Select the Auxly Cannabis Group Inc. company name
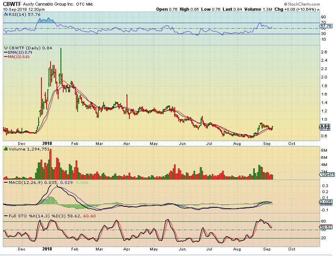The width and height of the screenshot is (336, 256). tap(49, 4)
